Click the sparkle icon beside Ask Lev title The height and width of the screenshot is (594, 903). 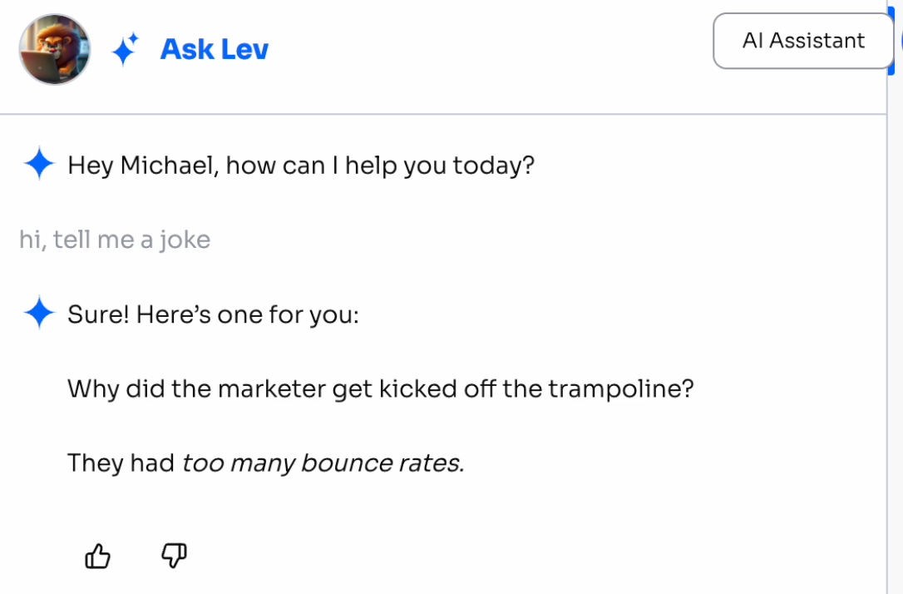pyautogui.click(x=125, y=50)
